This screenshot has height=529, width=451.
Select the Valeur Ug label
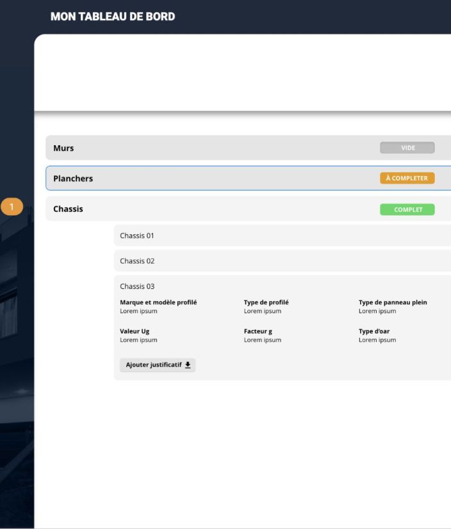135,331
